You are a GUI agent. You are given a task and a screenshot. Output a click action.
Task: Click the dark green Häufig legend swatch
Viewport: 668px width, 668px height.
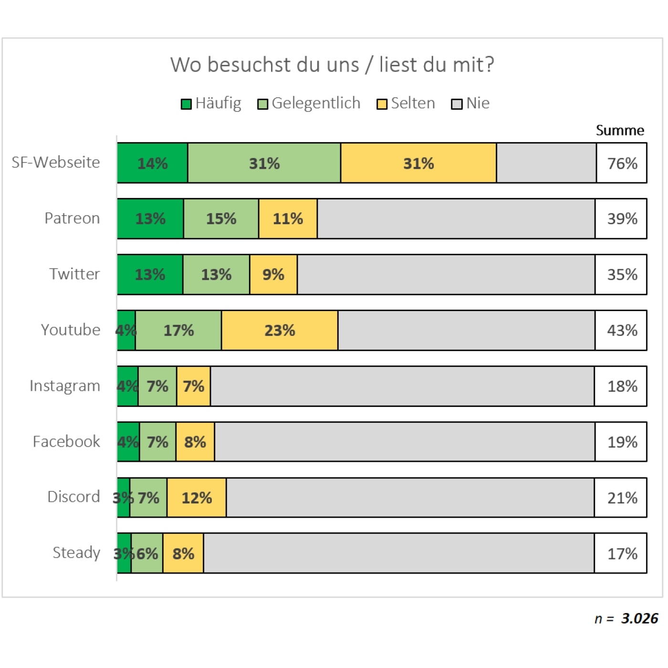pyautogui.click(x=186, y=104)
